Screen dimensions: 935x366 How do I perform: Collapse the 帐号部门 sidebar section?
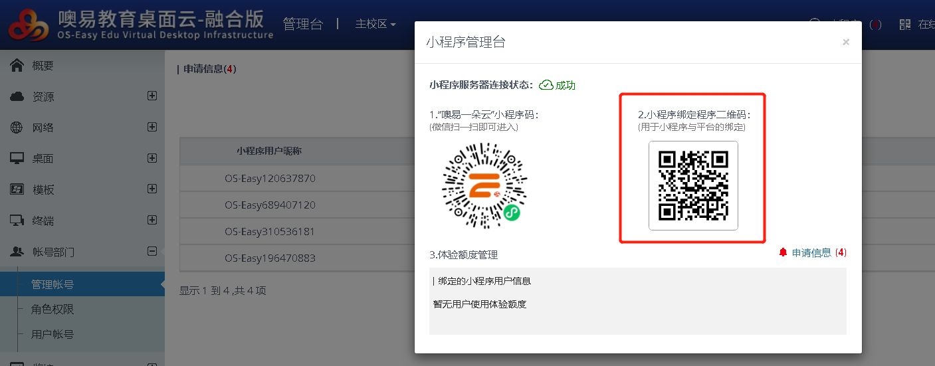[x=152, y=251]
